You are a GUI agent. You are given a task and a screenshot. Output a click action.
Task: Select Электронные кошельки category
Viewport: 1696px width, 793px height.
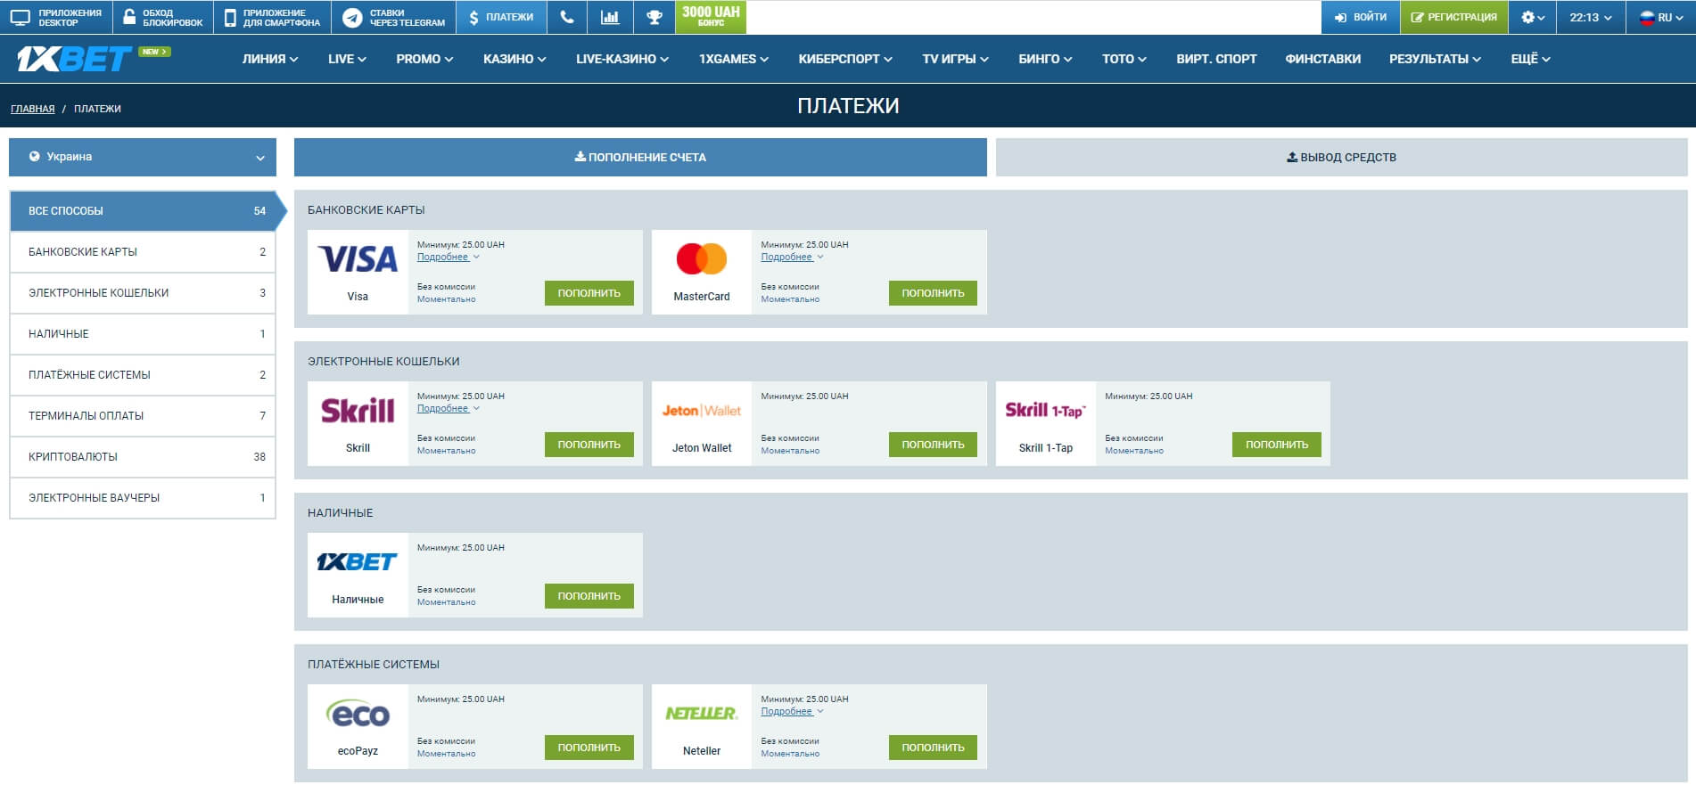[x=143, y=293]
